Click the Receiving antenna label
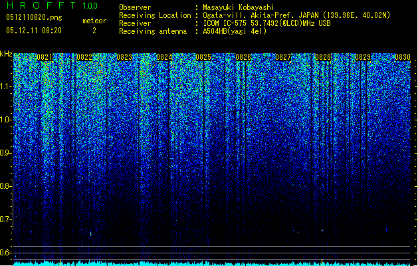This screenshot has width=418, height=266. tap(153, 31)
